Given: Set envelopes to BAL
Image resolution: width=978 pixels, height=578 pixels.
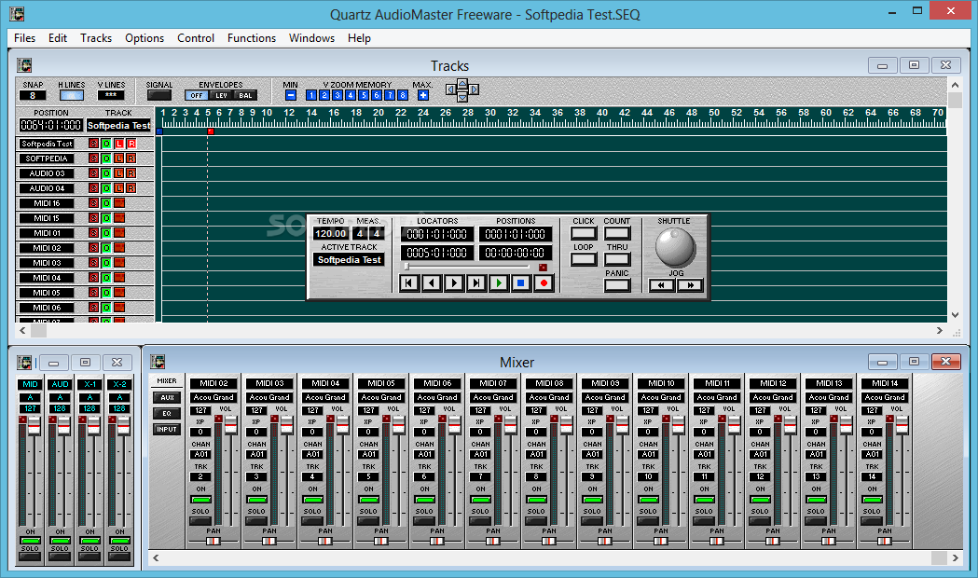Looking at the screenshot, I should point(246,95).
